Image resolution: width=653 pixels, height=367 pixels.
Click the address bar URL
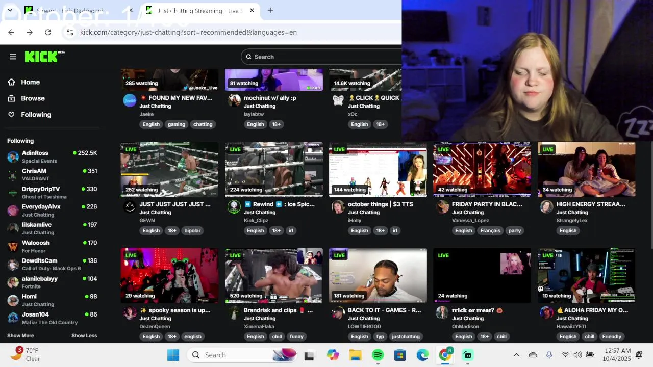pos(188,32)
